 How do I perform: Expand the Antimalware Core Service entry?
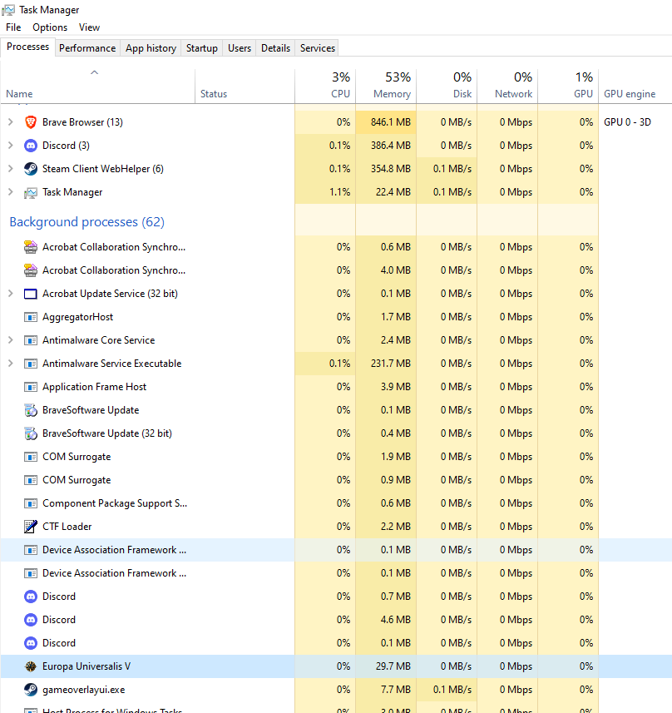coord(11,340)
